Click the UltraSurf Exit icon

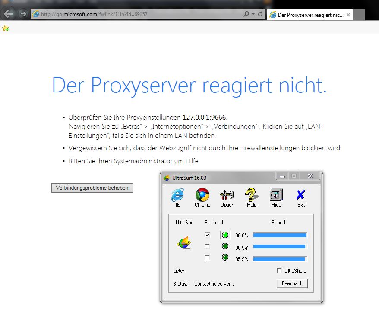coord(301,198)
